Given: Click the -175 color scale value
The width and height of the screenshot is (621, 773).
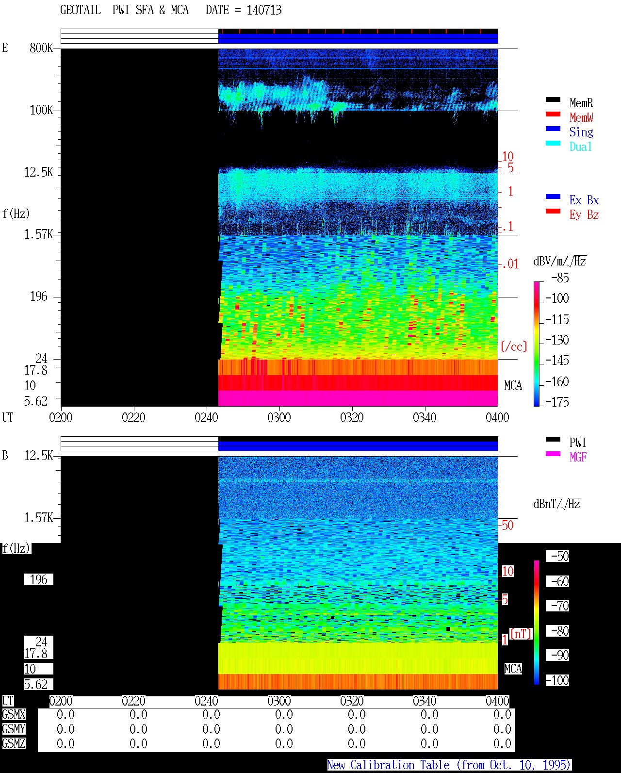Looking at the screenshot, I should point(557,402).
